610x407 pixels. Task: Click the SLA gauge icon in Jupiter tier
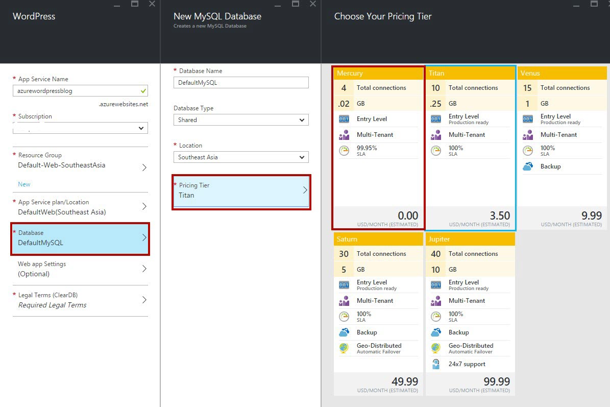[436, 317]
